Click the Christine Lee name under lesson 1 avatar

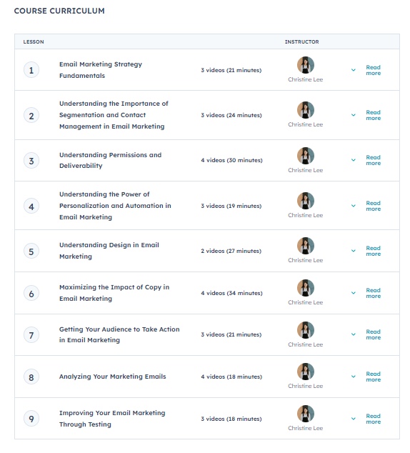tap(306, 79)
